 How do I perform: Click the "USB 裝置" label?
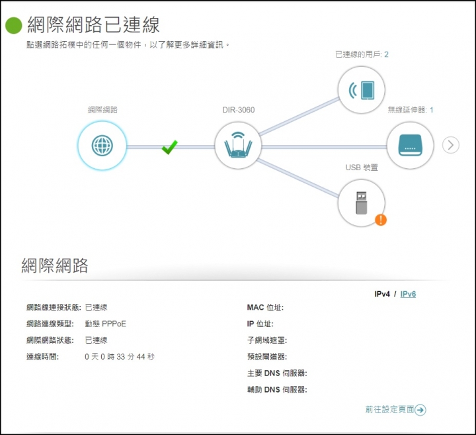(362, 168)
